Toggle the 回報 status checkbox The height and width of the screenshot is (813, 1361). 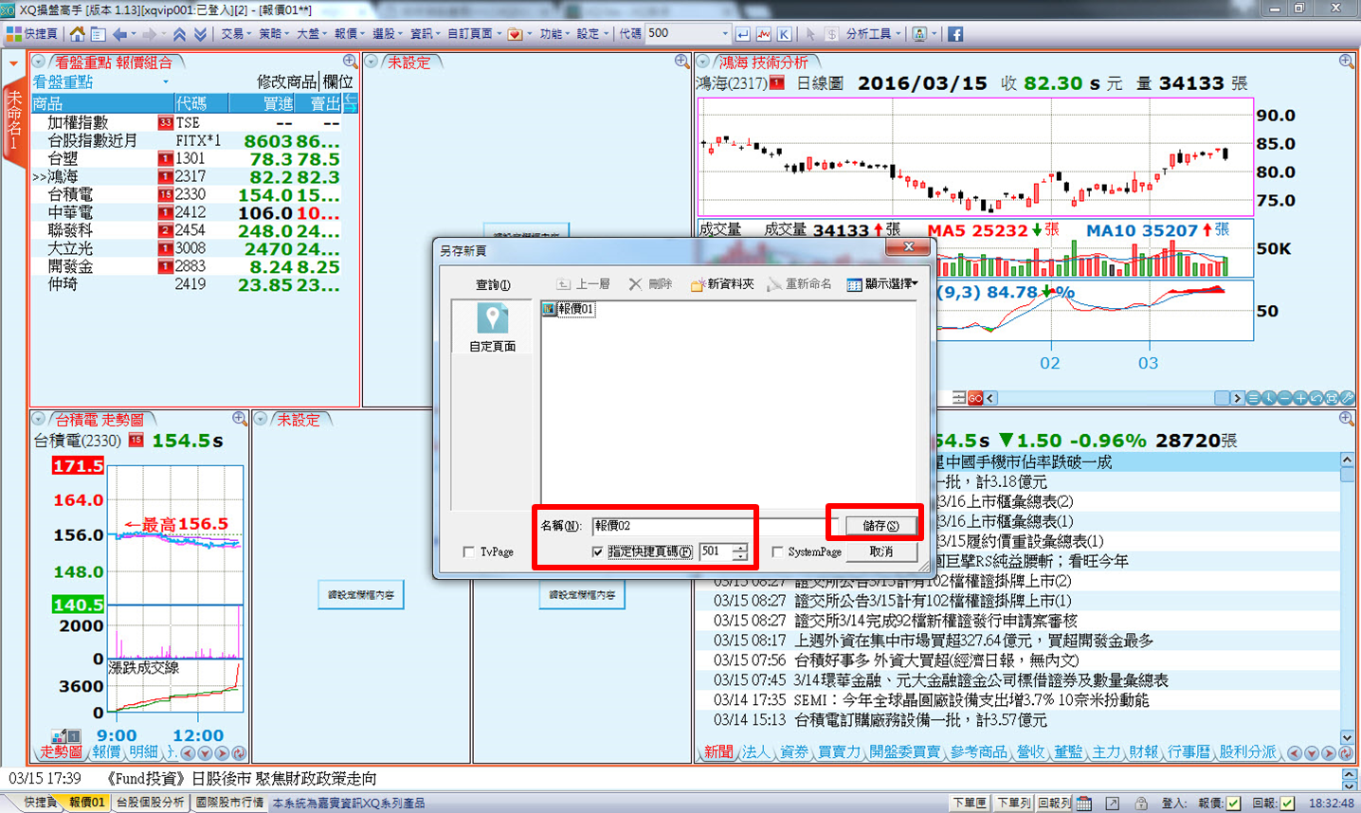click(1287, 804)
